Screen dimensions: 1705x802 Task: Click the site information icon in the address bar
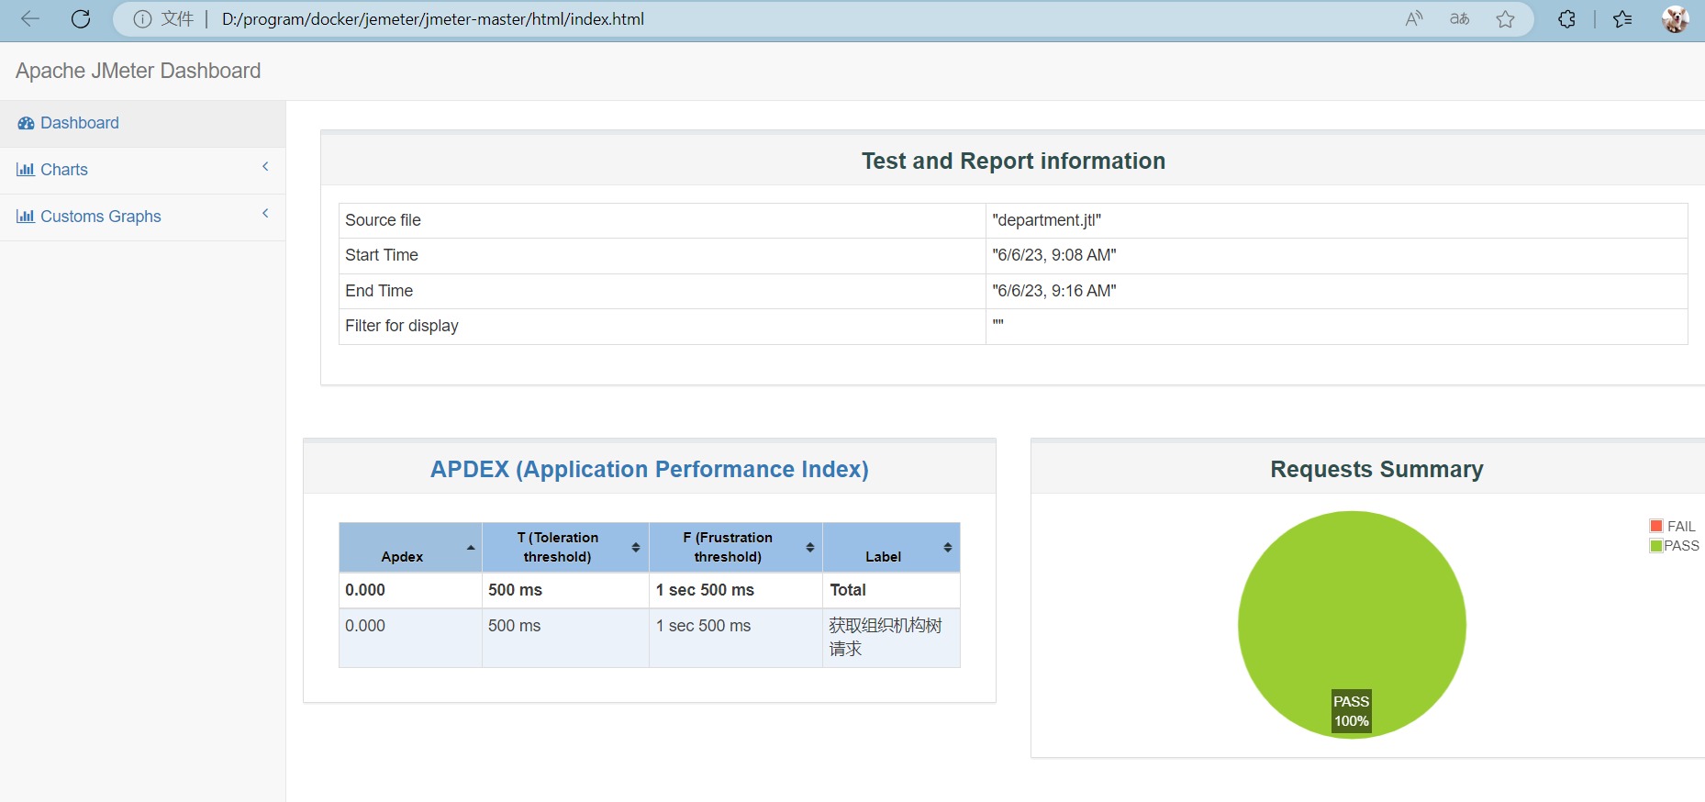[142, 19]
